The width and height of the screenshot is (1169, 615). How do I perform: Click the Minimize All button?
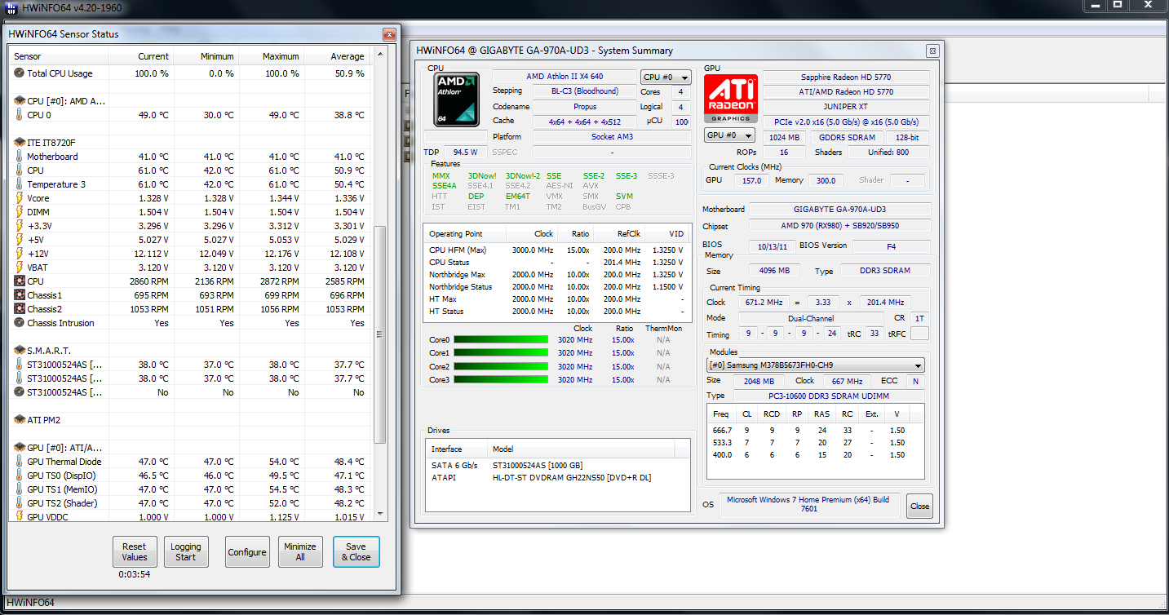(300, 551)
